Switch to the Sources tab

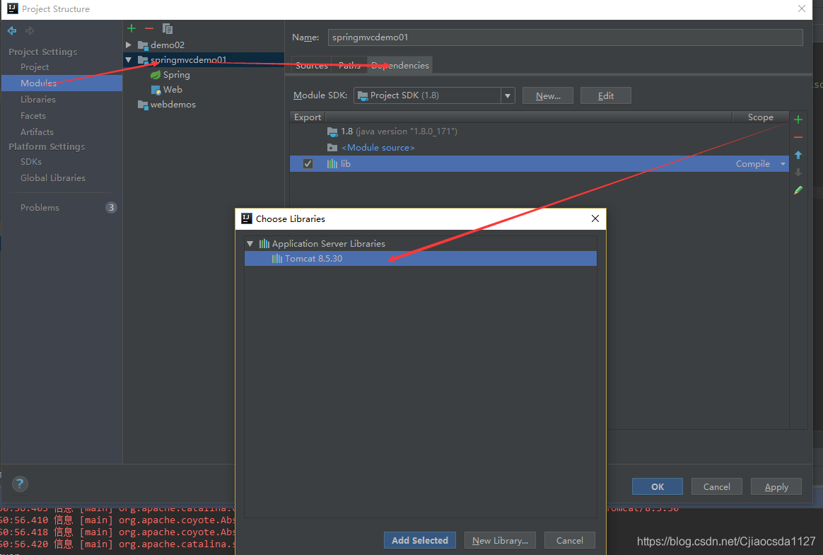tap(311, 66)
